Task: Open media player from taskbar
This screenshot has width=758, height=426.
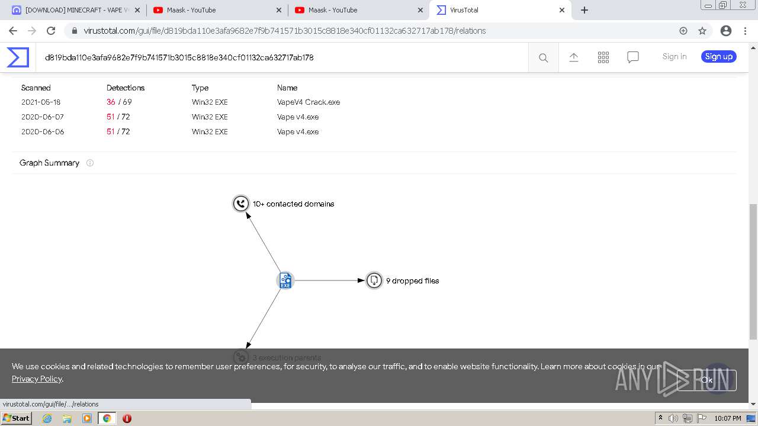Action: tap(87, 418)
